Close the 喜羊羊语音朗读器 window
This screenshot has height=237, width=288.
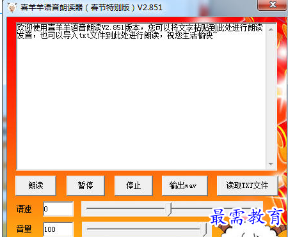click(273, 4)
